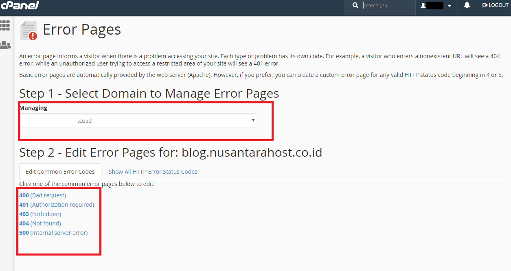Click the Error Pages page heading
This screenshot has height=271, width=511.
(x=82, y=30)
